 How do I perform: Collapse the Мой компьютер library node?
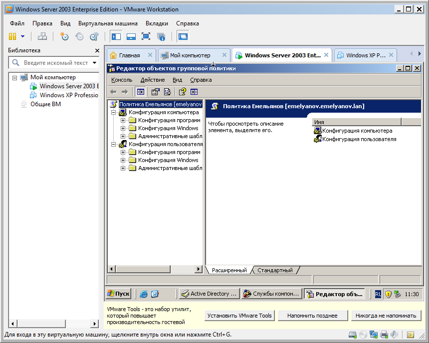(x=15, y=78)
